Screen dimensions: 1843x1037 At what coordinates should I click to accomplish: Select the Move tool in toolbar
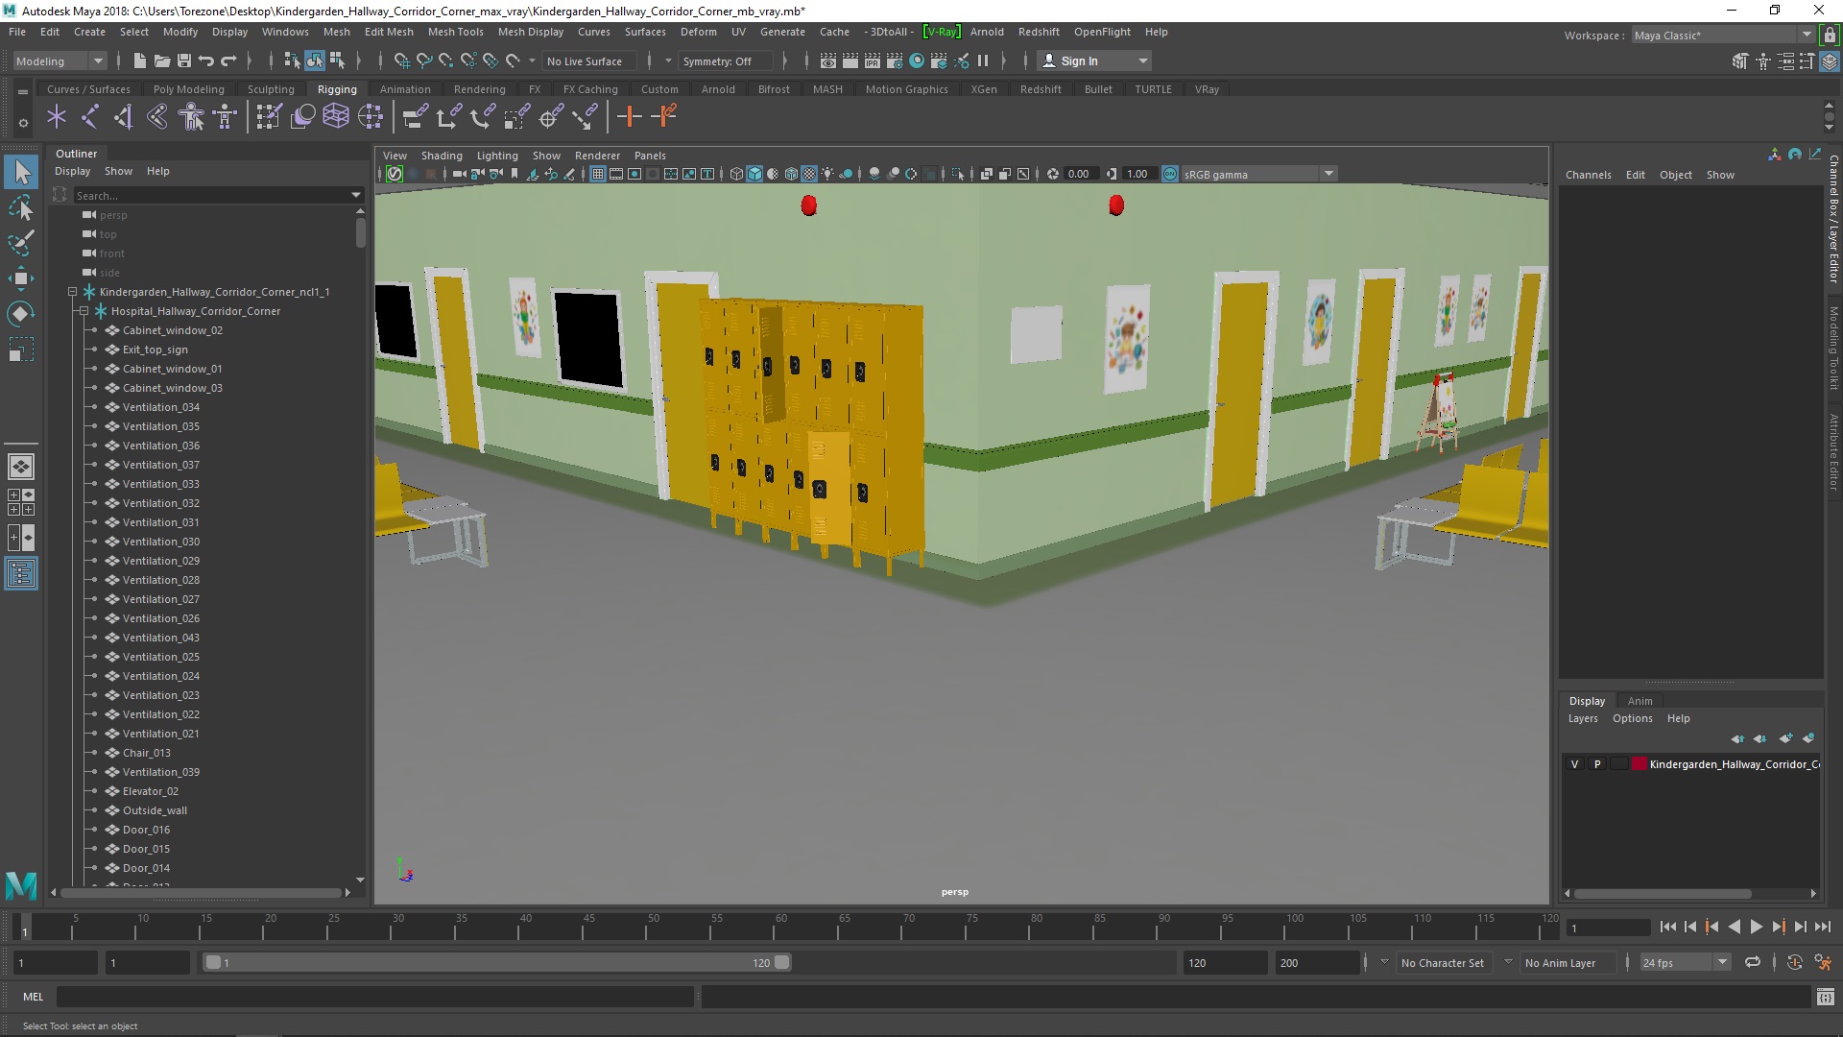click(20, 276)
